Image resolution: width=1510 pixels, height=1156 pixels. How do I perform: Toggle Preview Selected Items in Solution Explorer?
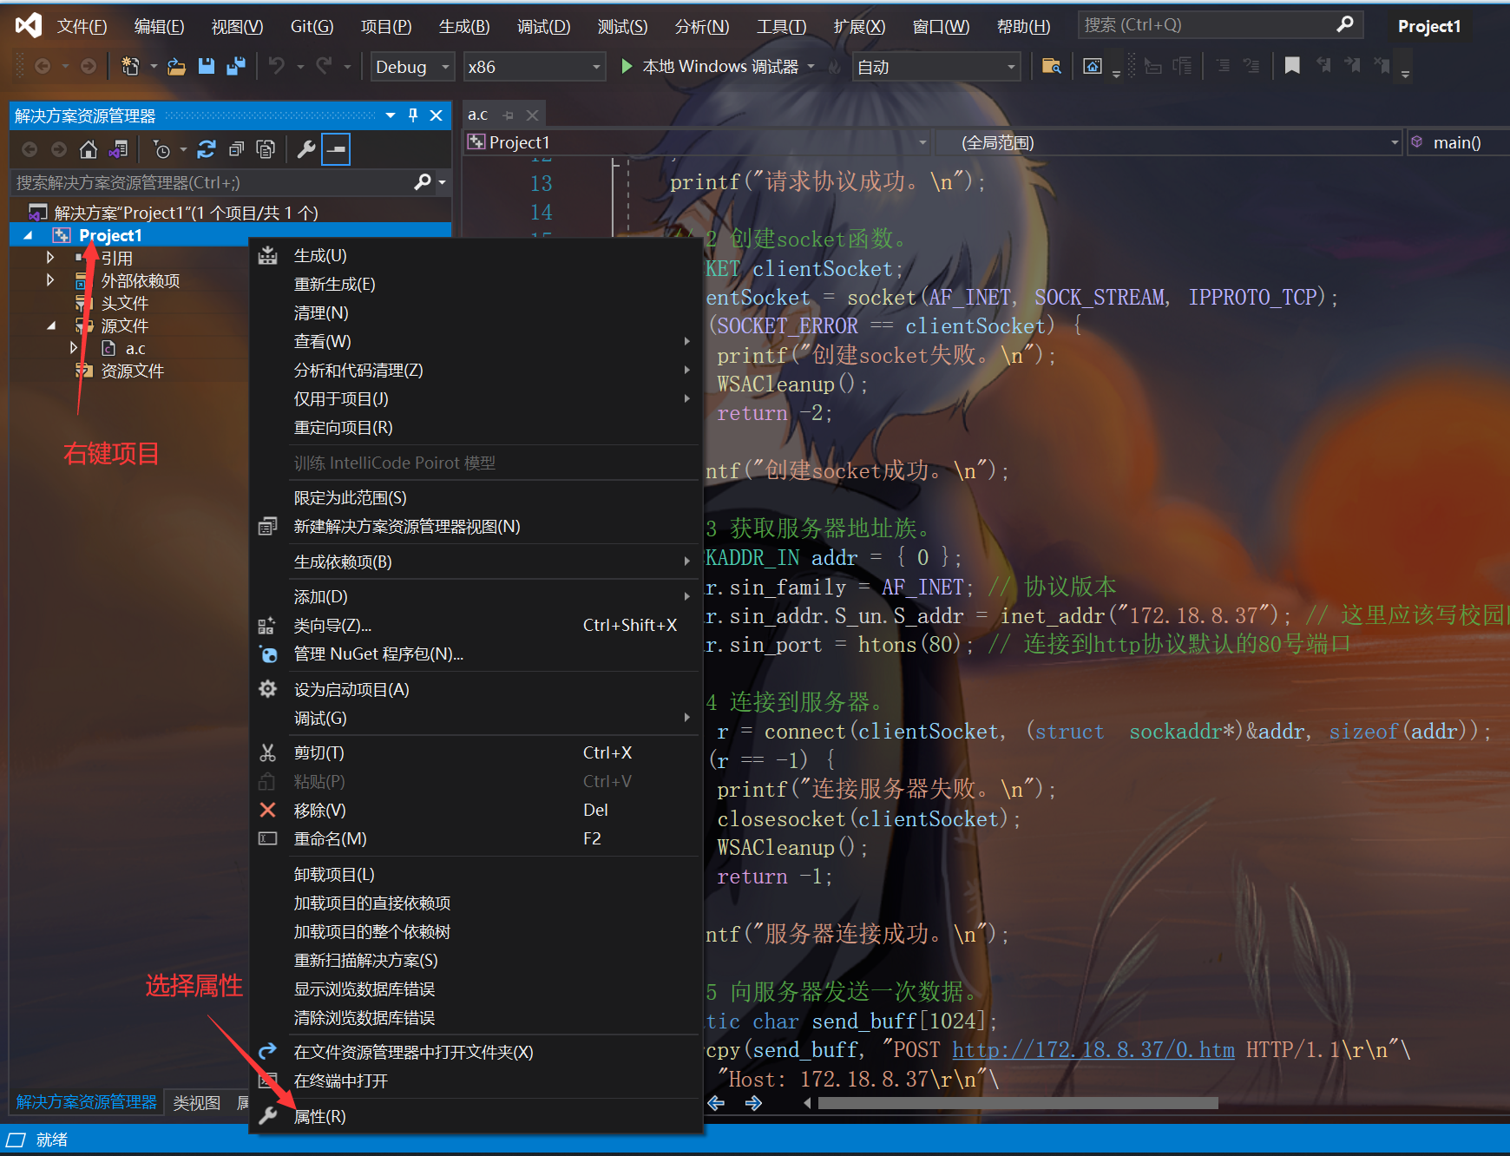click(336, 149)
